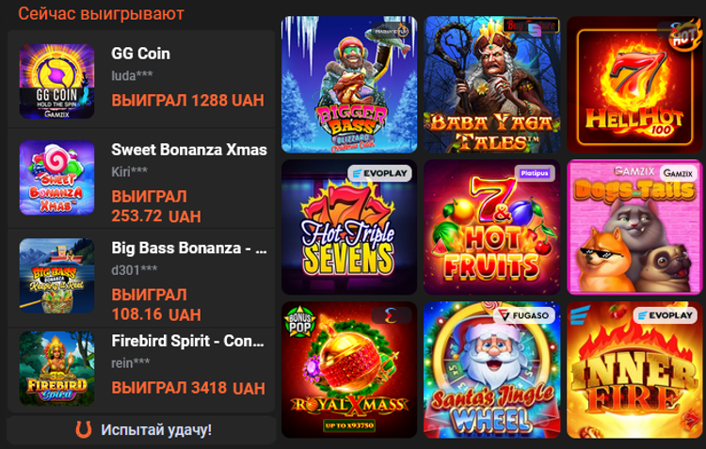
Task: Click the Big Bass Bonanza game icon
Action: pos(56,276)
